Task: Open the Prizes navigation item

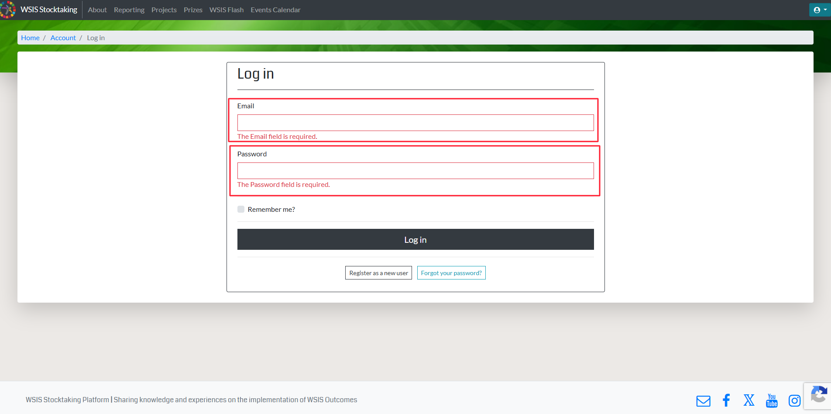Action: pyautogui.click(x=193, y=10)
